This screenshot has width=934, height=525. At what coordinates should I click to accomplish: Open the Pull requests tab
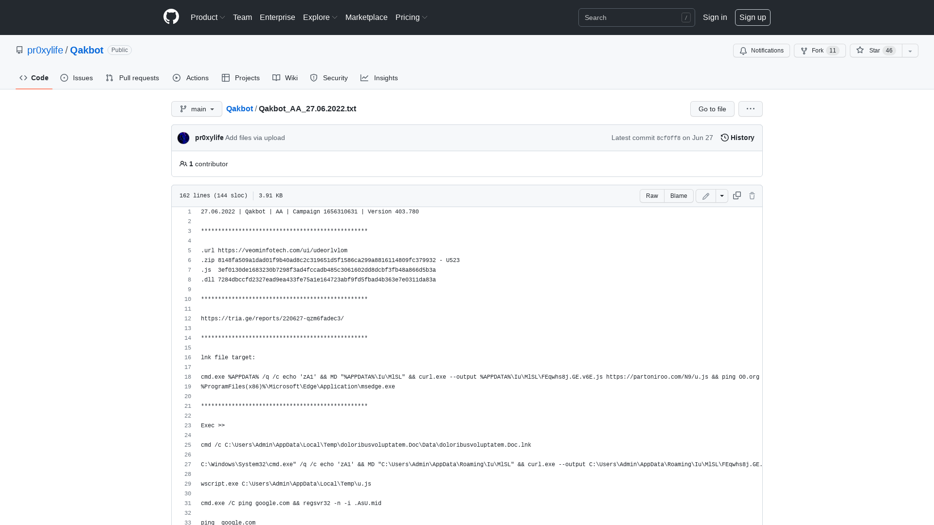pos(132,78)
